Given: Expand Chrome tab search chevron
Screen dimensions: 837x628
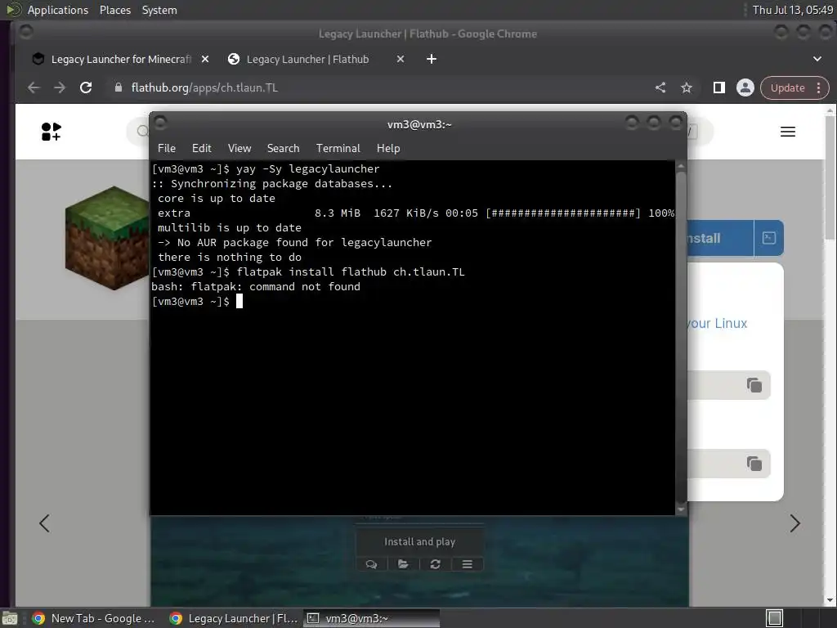Looking at the screenshot, I should pyautogui.click(x=817, y=59).
